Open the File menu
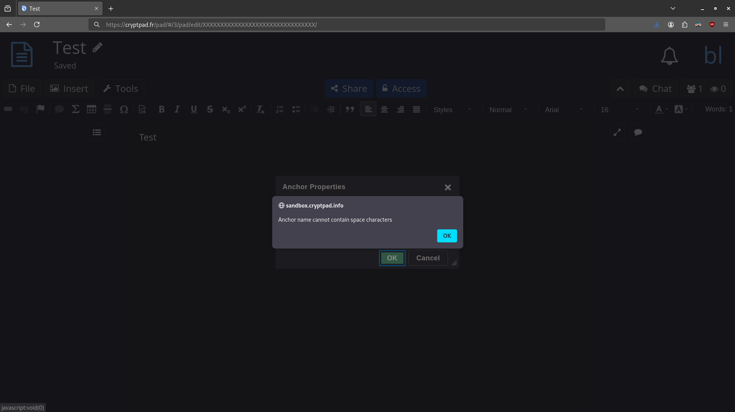Screen dimensions: 735x412 click(x=22, y=88)
